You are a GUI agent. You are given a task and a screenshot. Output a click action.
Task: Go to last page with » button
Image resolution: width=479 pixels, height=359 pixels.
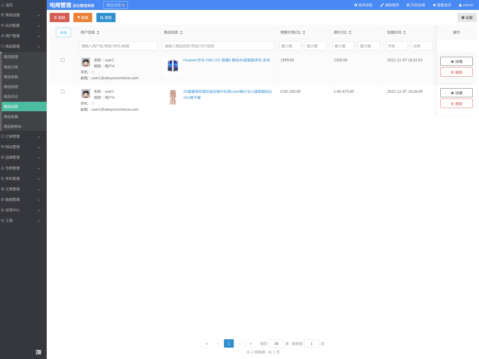click(x=251, y=343)
